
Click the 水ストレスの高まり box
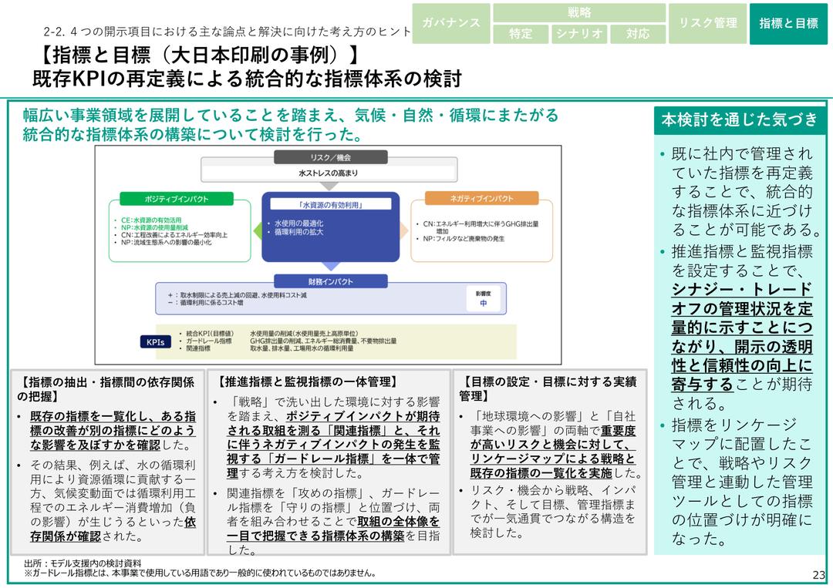point(329,173)
